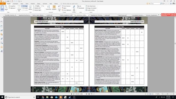Click the zoom out magnifier icon
The image size is (176, 99).
point(34,6)
